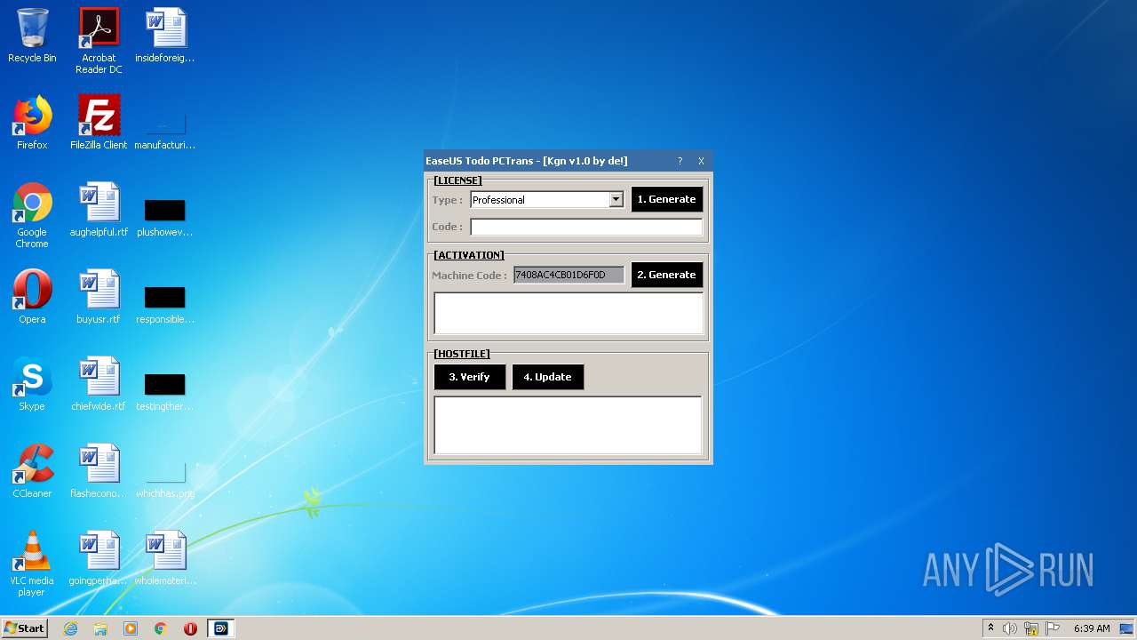
Task: Focus the license Code input field
Action: click(x=585, y=227)
